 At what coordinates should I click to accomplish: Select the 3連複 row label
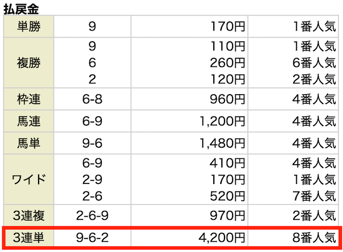point(28,216)
